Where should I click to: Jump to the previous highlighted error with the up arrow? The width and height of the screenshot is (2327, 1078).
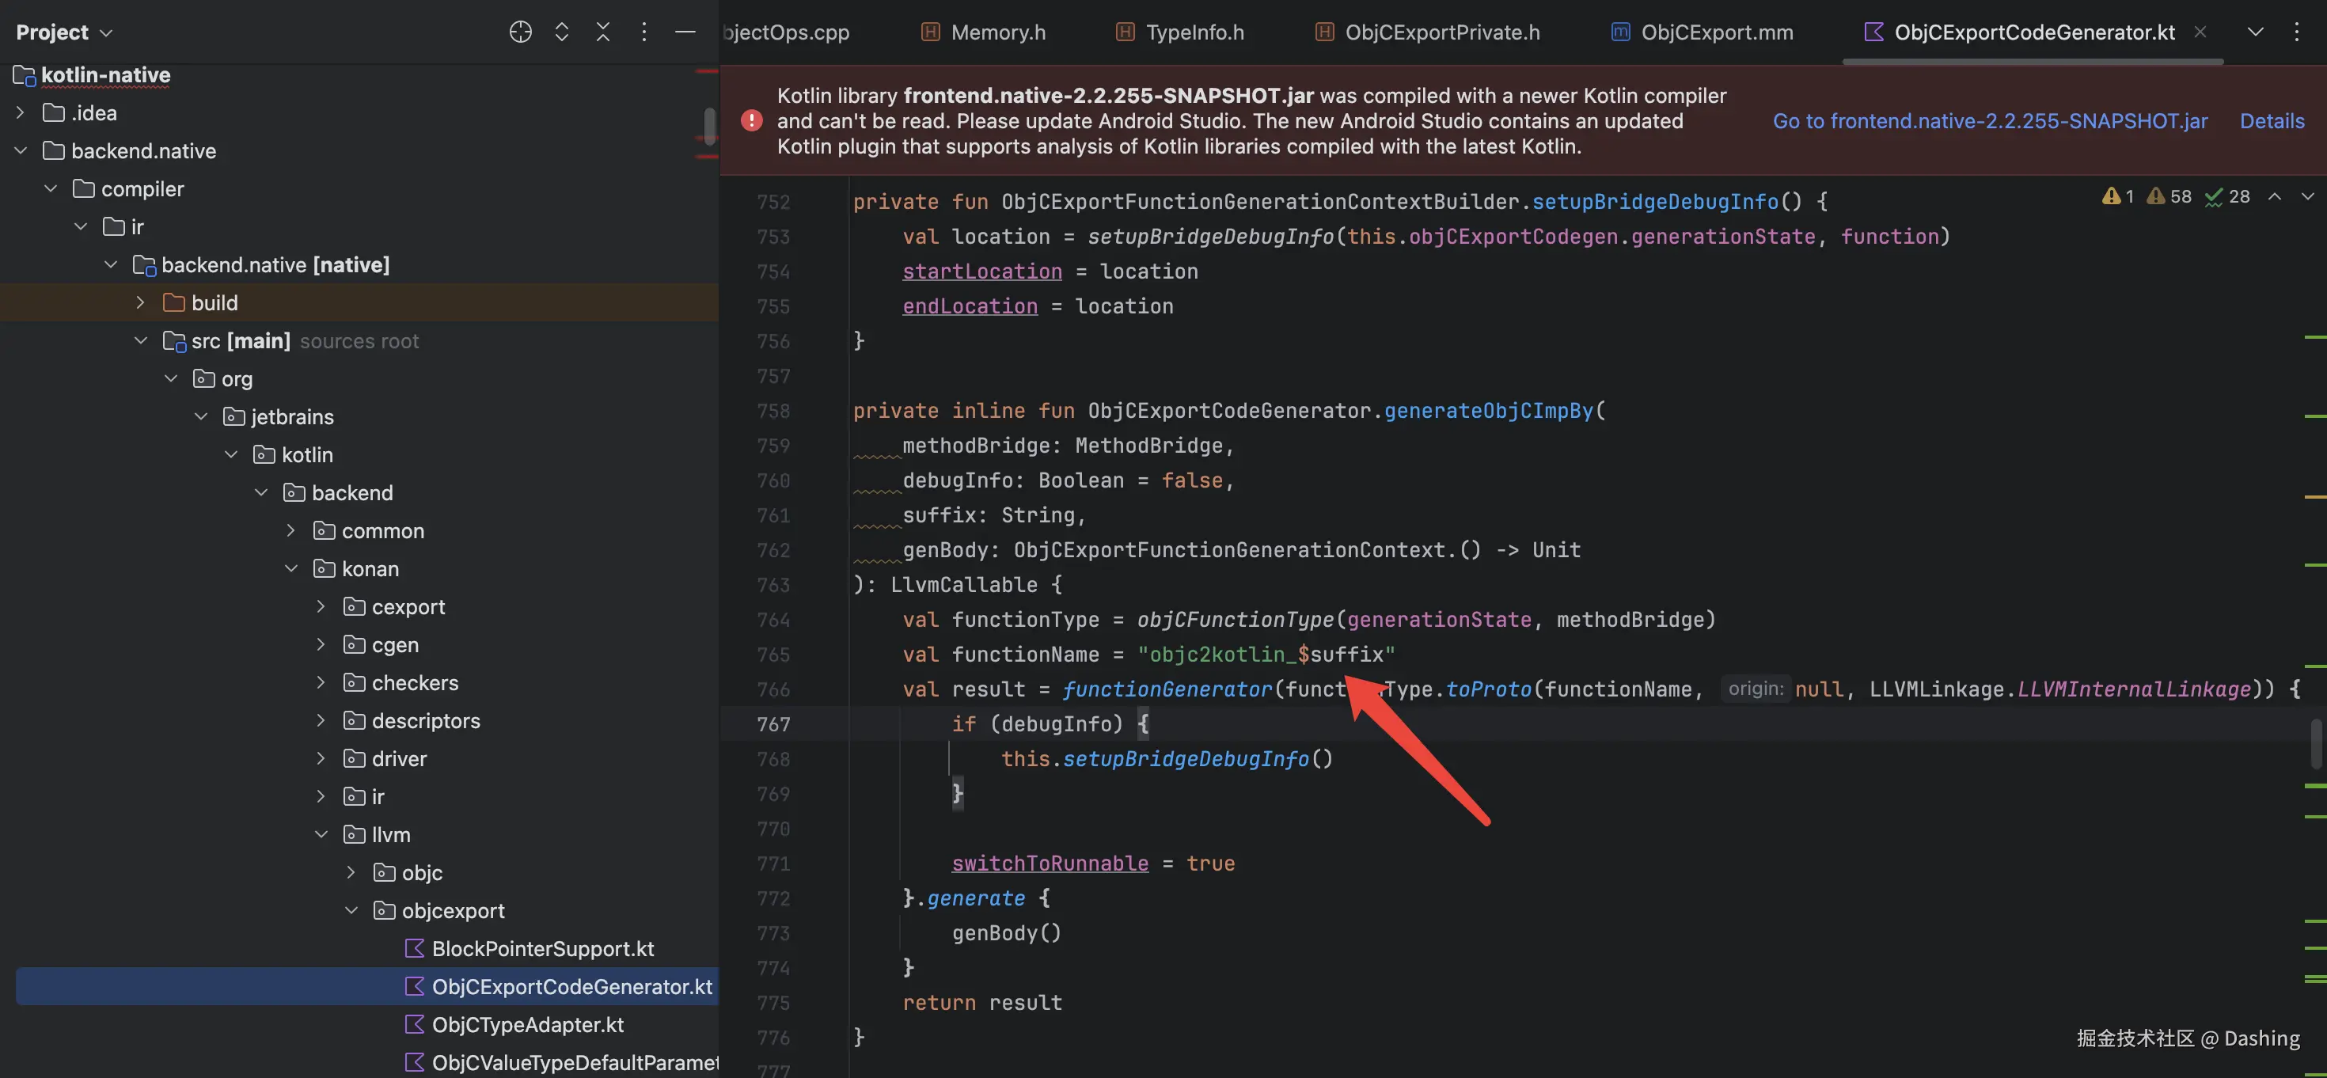pyautogui.click(x=2274, y=196)
